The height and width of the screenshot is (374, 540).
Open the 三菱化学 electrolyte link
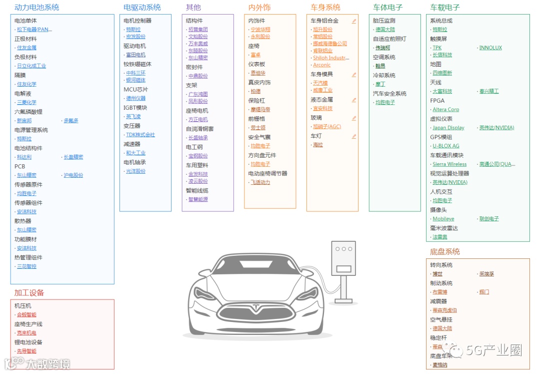click(x=26, y=102)
